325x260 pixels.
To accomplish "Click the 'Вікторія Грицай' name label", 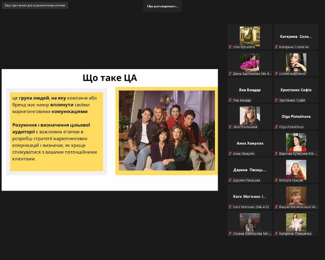I will tap(291, 180).
